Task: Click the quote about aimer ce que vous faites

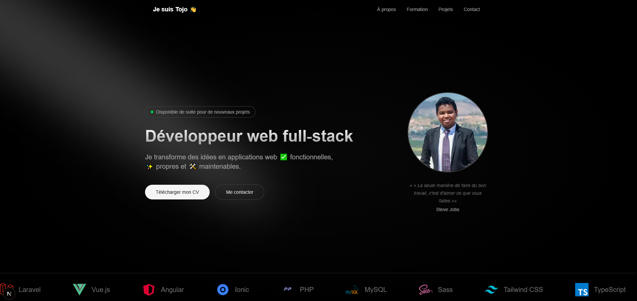Action: [448, 193]
